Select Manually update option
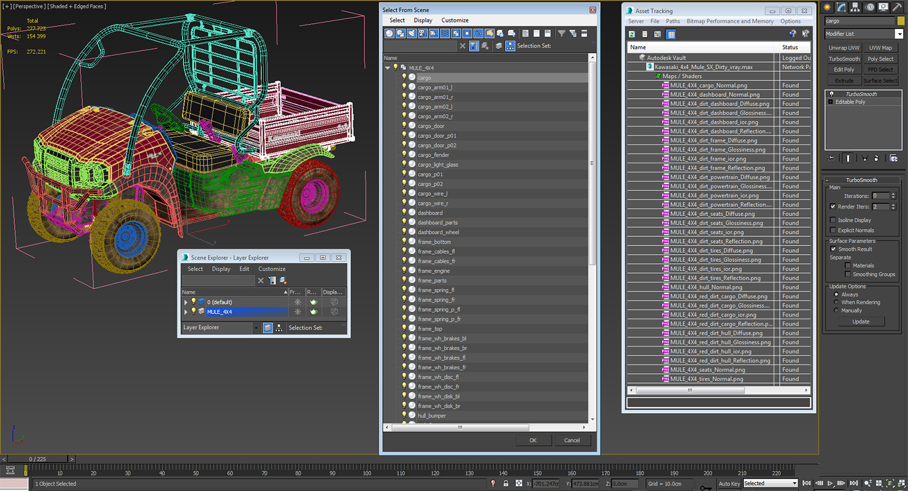 pos(836,310)
